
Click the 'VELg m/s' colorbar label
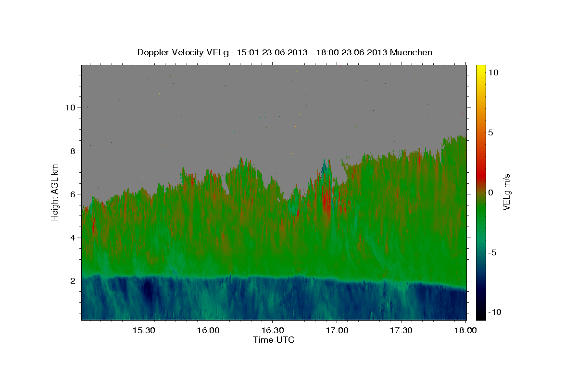coord(507,192)
